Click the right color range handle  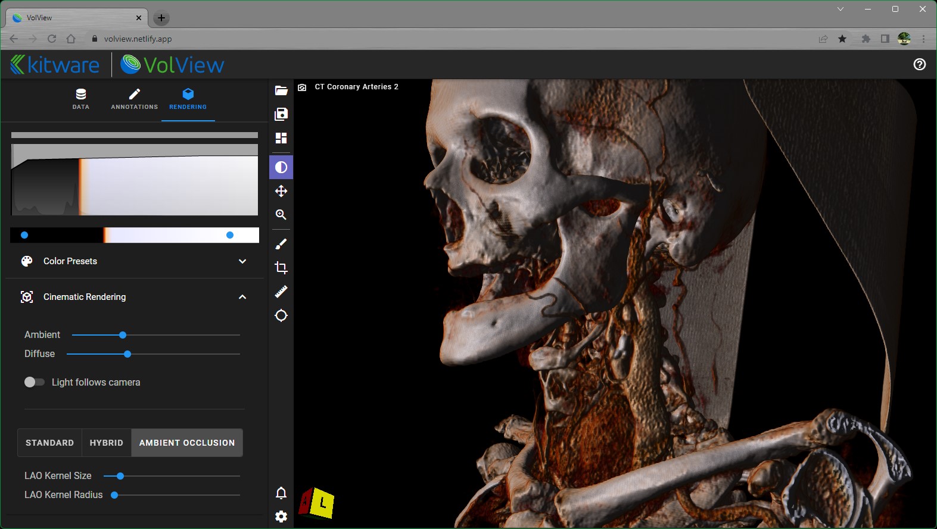pyautogui.click(x=230, y=235)
